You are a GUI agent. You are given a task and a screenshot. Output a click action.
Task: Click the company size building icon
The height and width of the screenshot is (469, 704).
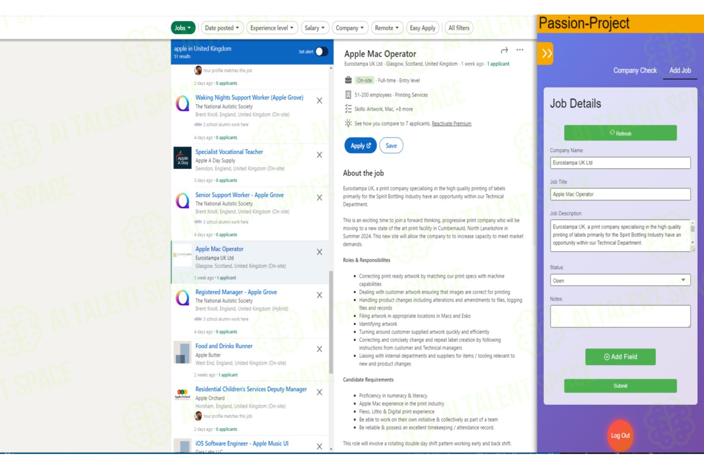(x=348, y=95)
